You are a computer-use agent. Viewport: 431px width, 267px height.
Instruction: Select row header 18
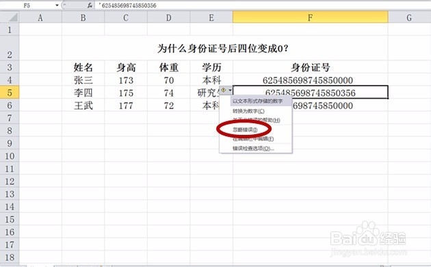(x=10, y=257)
